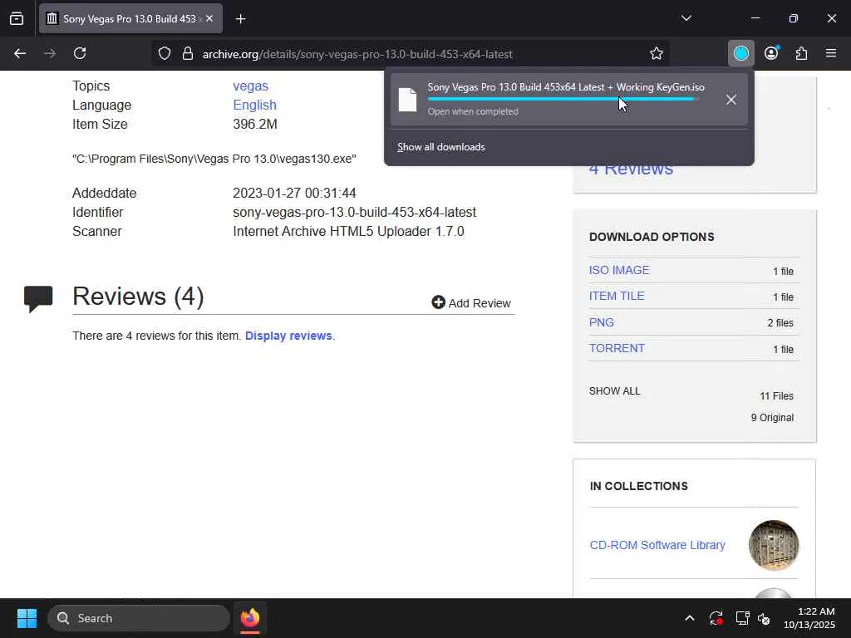Open the Firefox account icon
The height and width of the screenshot is (638, 851).
[x=771, y=53]
